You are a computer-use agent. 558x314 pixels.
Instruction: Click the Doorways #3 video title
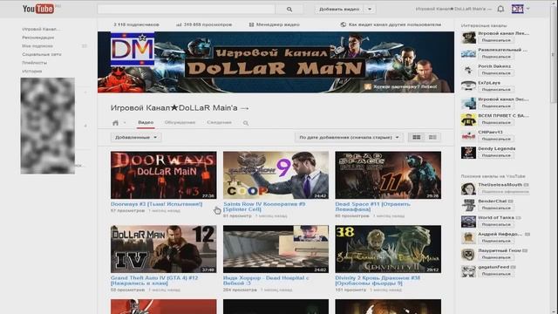(157, 204)
